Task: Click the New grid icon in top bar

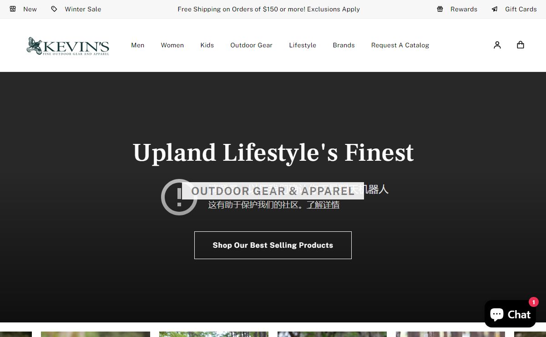Action: pyautogui.click(x=13, y=9)
